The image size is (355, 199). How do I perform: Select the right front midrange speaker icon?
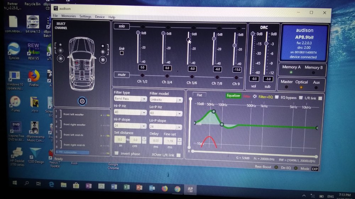coord(103,52)
